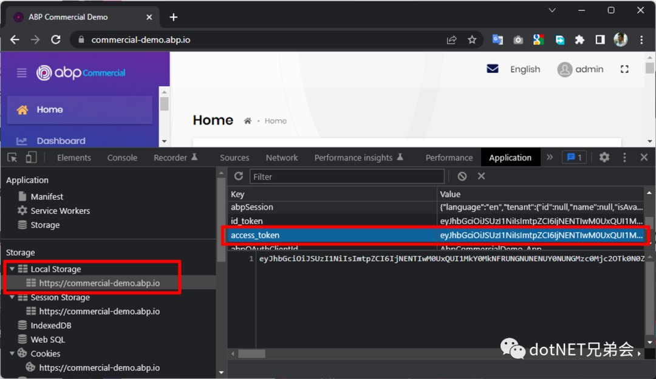Open a new browser tab

[174, 17]
